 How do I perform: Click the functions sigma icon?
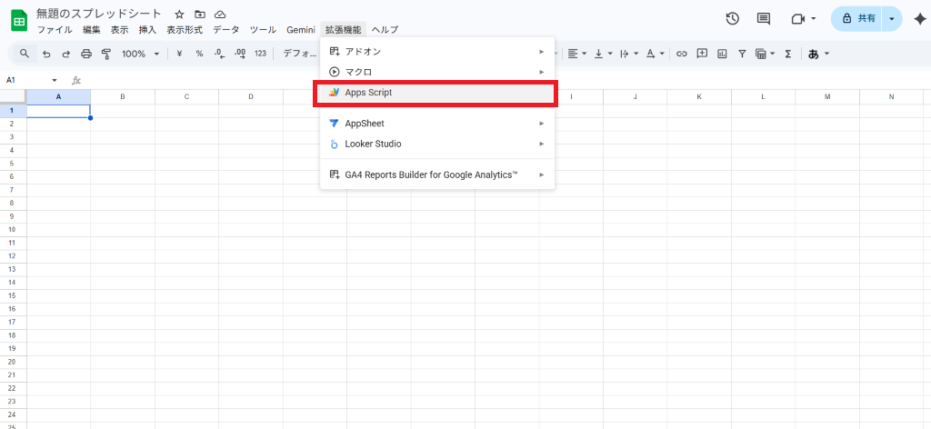787,54
